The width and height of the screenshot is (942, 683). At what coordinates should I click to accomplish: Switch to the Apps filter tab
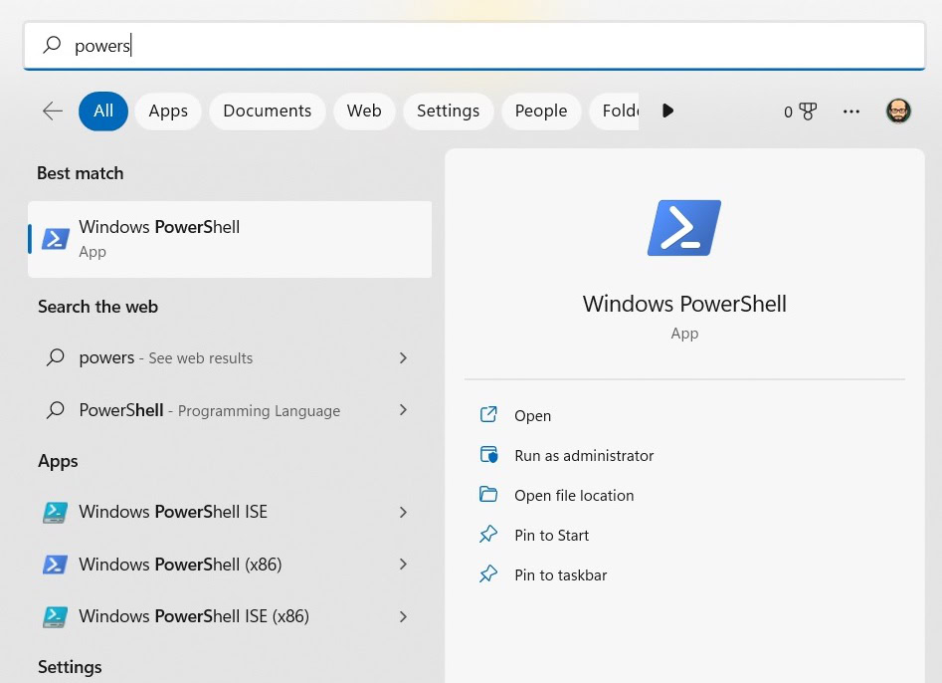coord(168,112)
